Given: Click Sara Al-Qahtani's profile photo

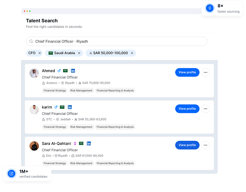Looking at the screenshot, I should click(x=34, y=146).
